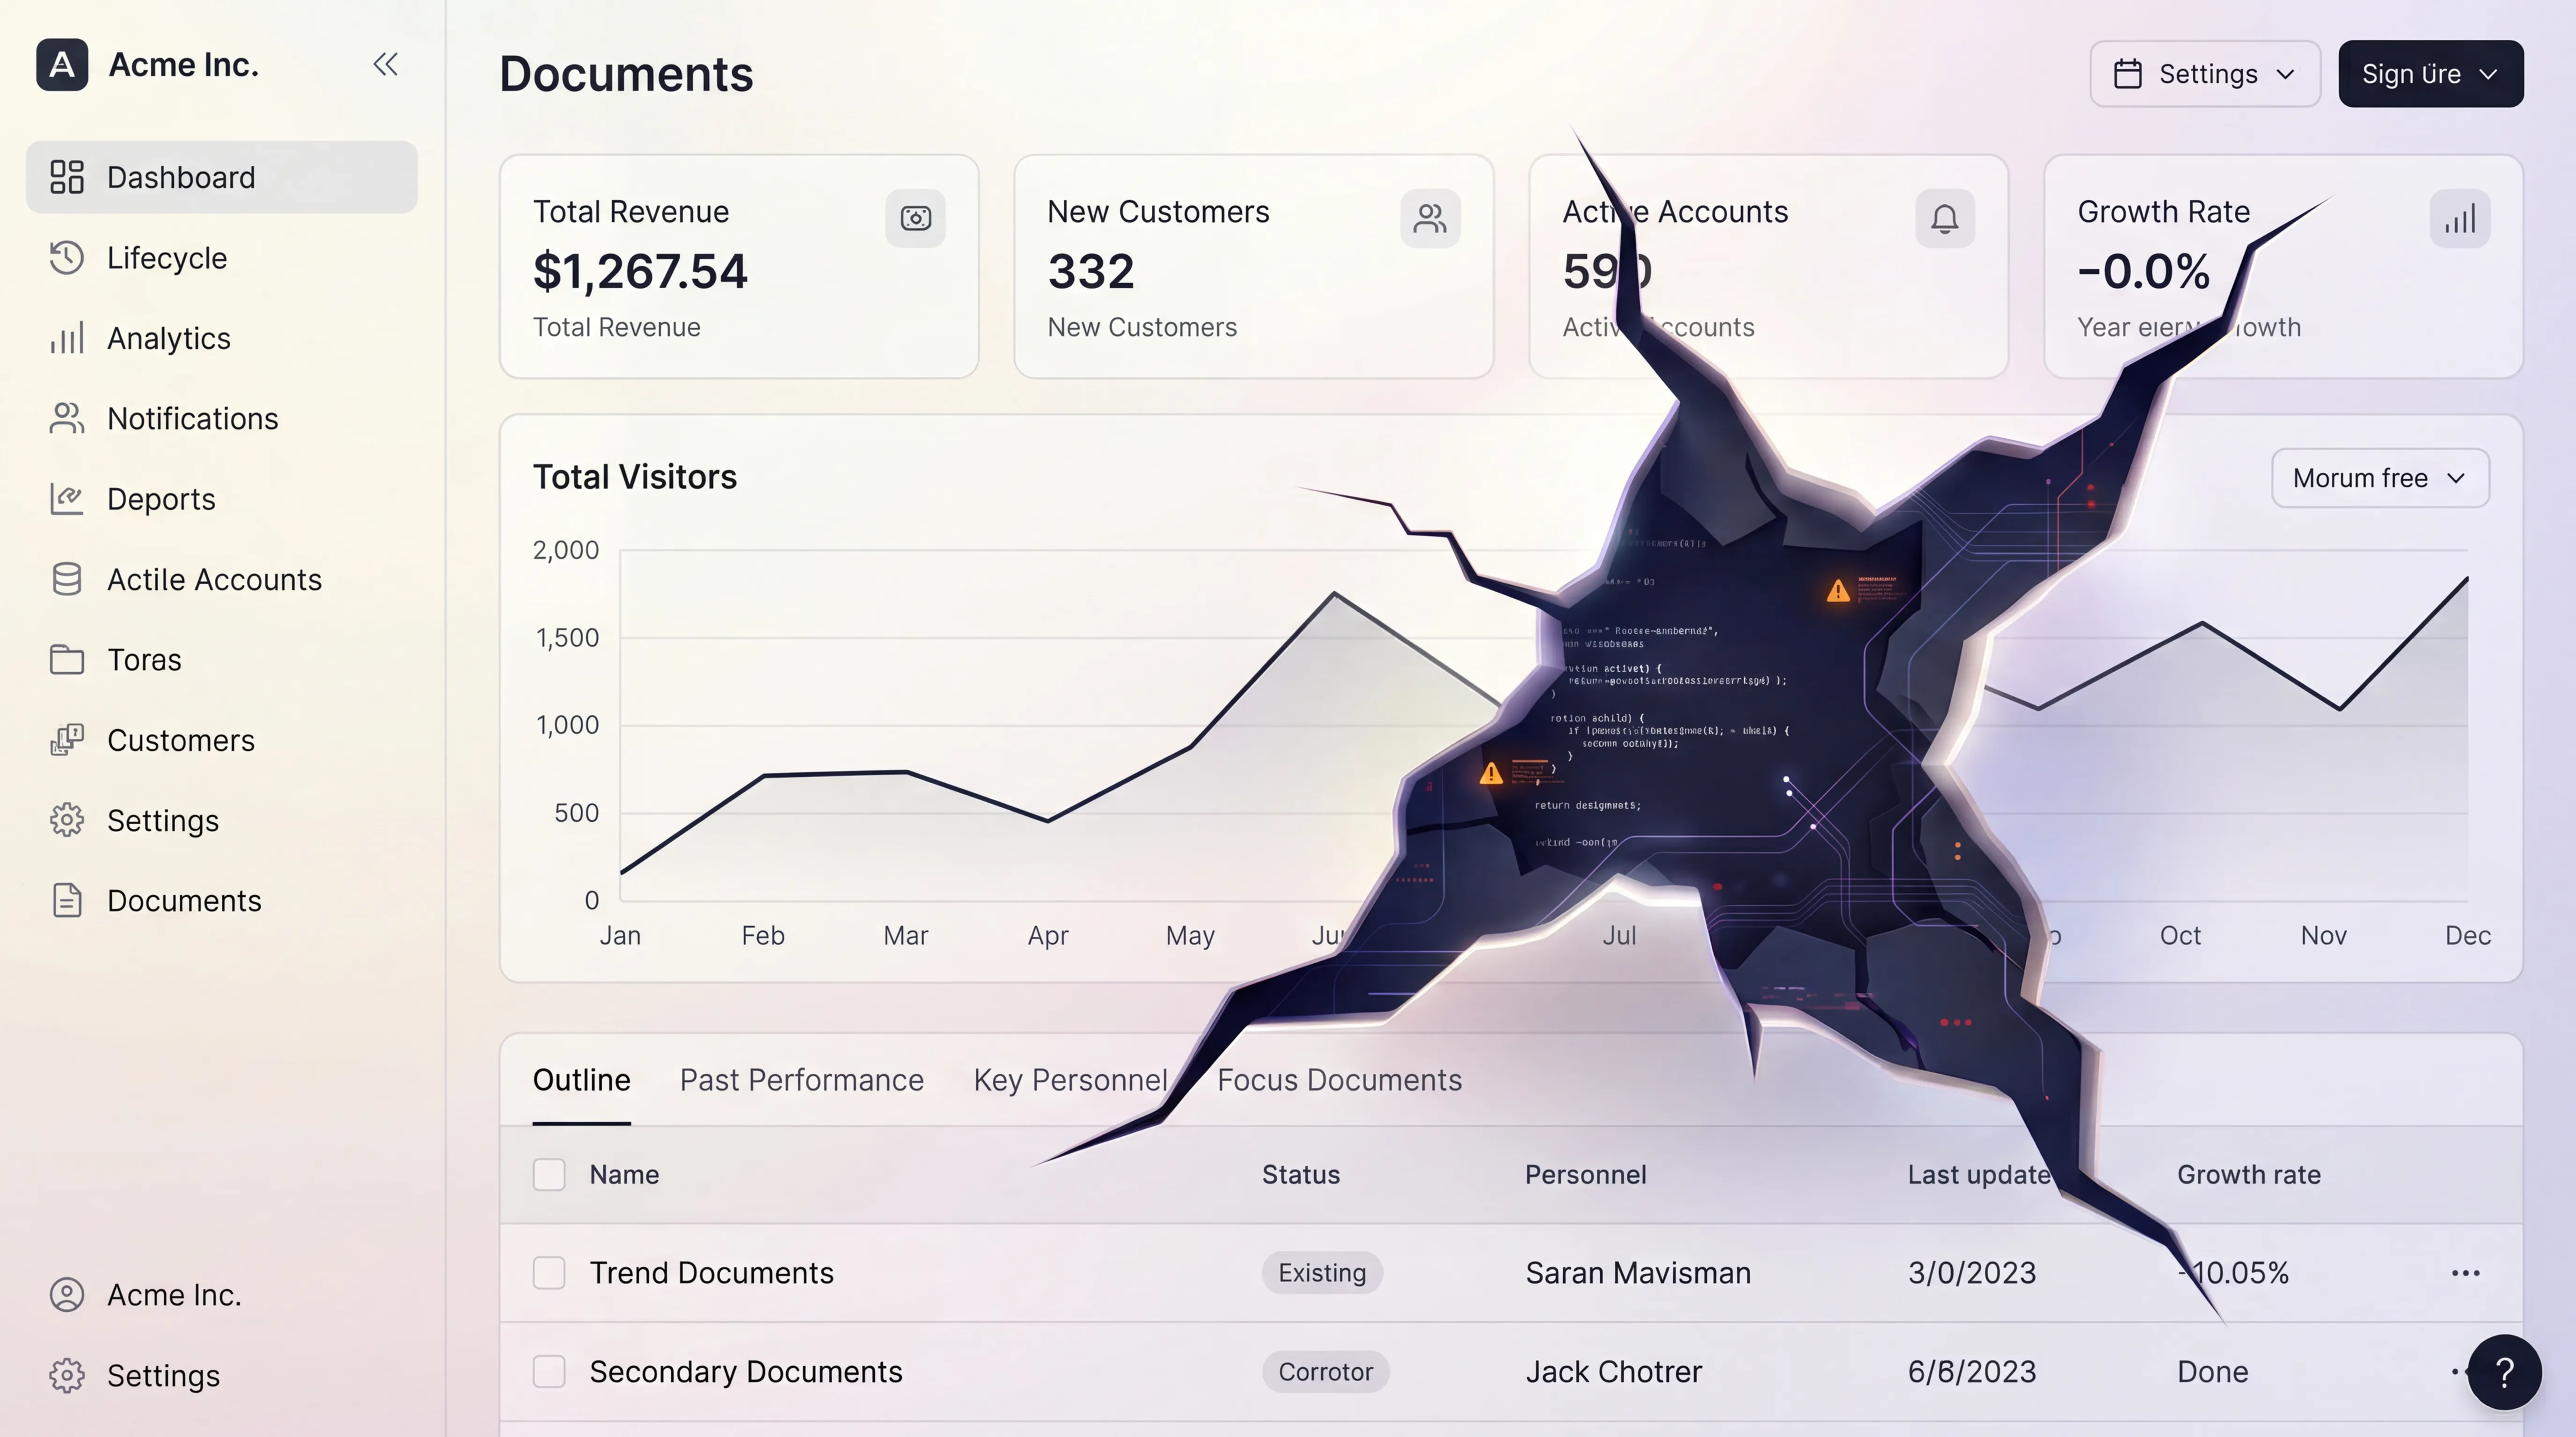
Task: Switch to the Past Performance tab
Action: pos(801,1080)
